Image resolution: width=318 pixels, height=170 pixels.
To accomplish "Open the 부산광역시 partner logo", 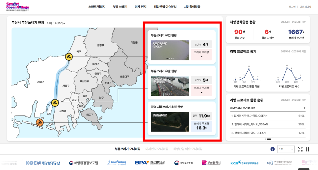I will pyautogui.click(x=211, y=163).
